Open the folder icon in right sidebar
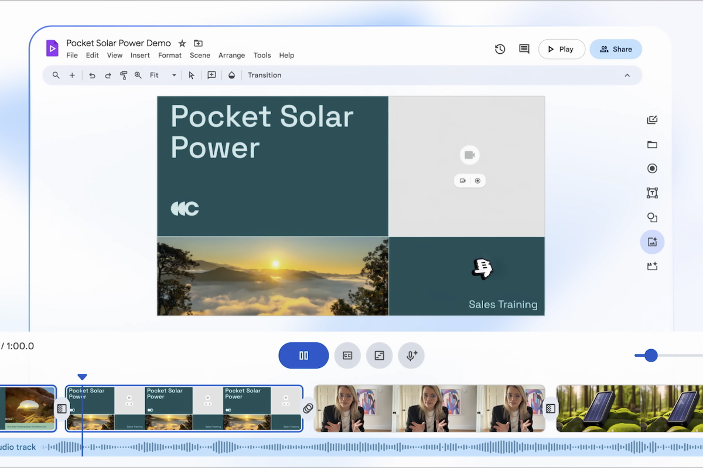Screen dimensions: 703x468 click(x=652, y=144)
